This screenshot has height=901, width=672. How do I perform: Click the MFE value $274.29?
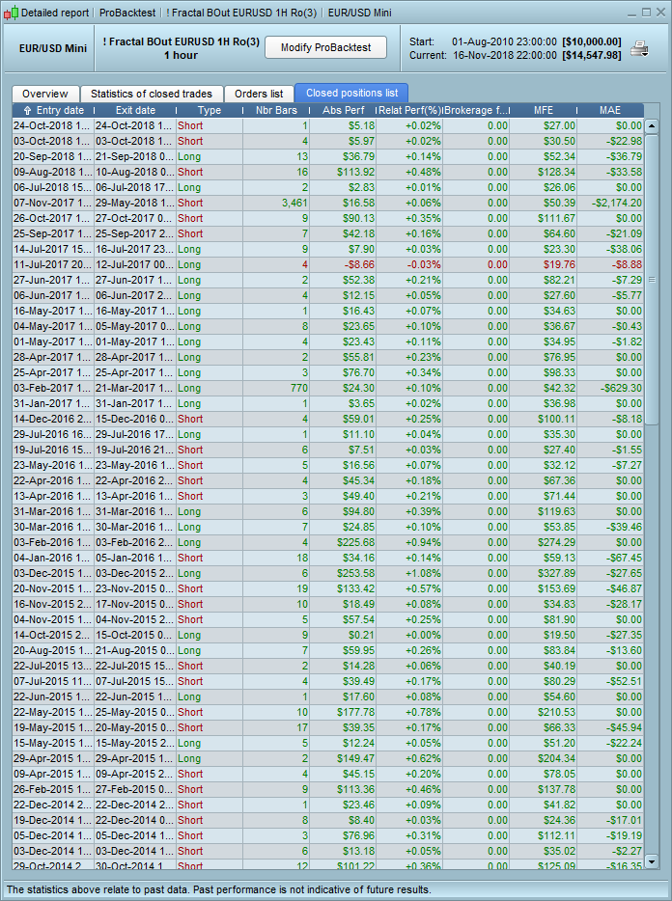556,542
